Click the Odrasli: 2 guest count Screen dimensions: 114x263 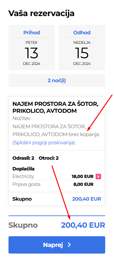tap(24, 158)
